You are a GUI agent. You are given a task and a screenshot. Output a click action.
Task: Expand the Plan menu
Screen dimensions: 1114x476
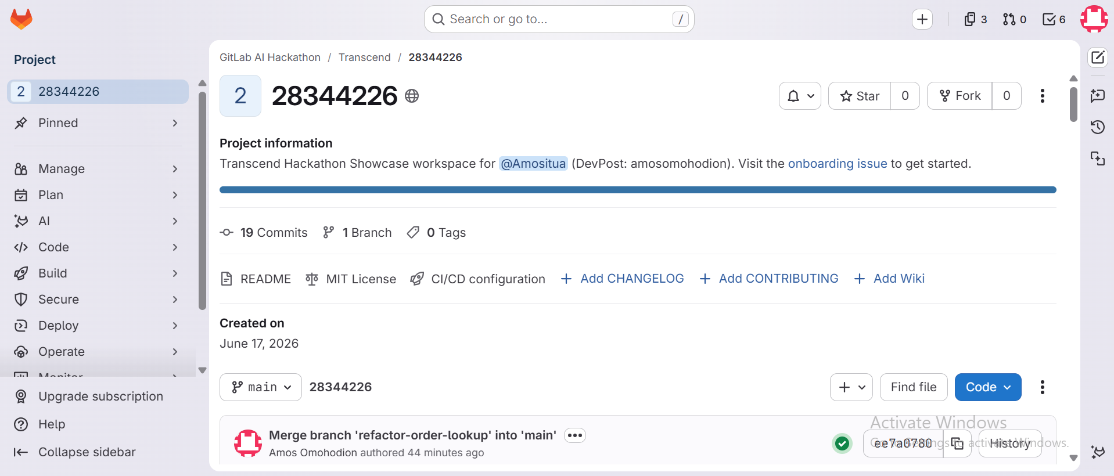(x=98, y=195)
